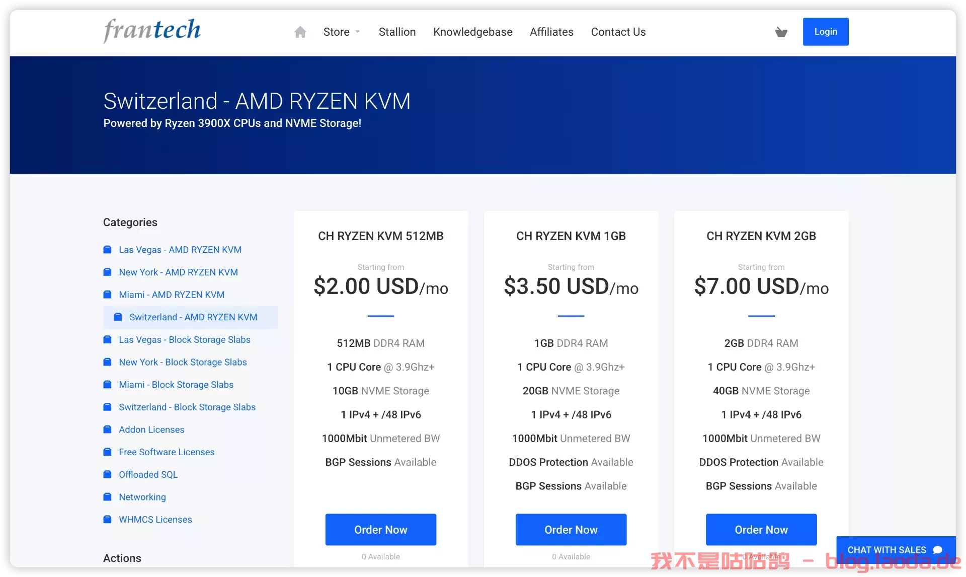This screenshot has height=577, width=966.
Task: Open New York - AMD RYZEN KVM category
Action: pos(178,272)
